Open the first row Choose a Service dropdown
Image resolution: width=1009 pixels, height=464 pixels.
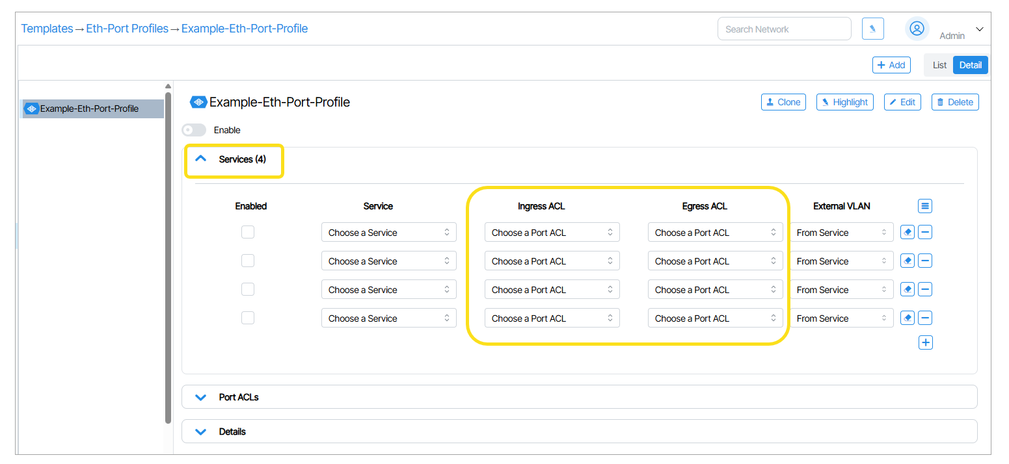(x=388, y=232)
